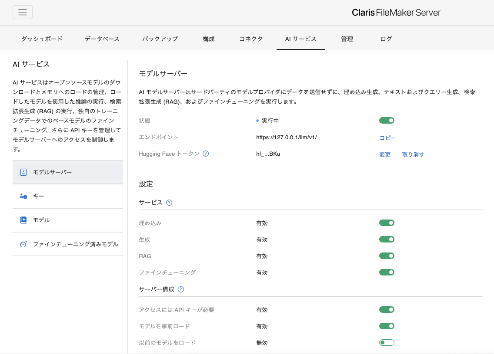Open help icon beside サービス heading
The width and height of the screenshot is (494, 354).
coord(169,203)
